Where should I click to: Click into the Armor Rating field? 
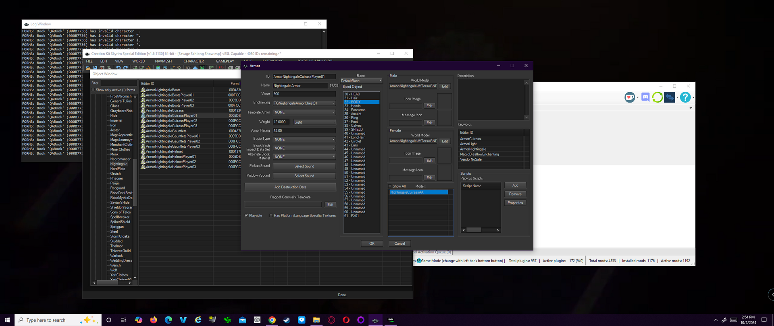point(304,131)
